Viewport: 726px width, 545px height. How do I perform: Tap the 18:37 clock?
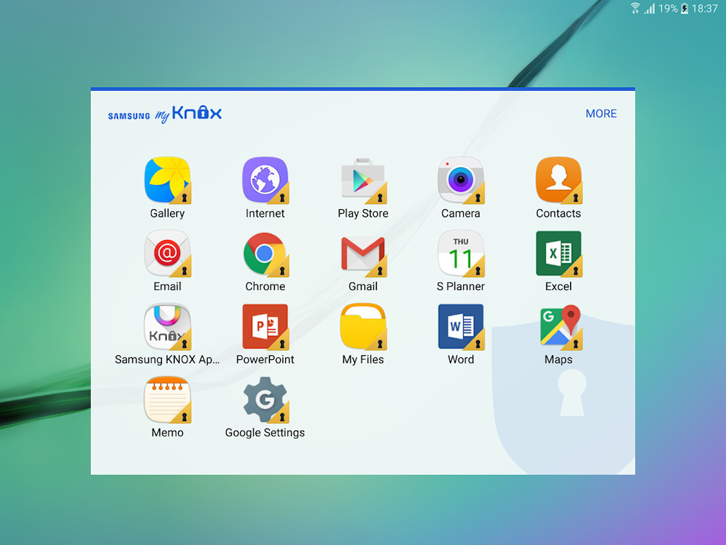coord(704,8)
